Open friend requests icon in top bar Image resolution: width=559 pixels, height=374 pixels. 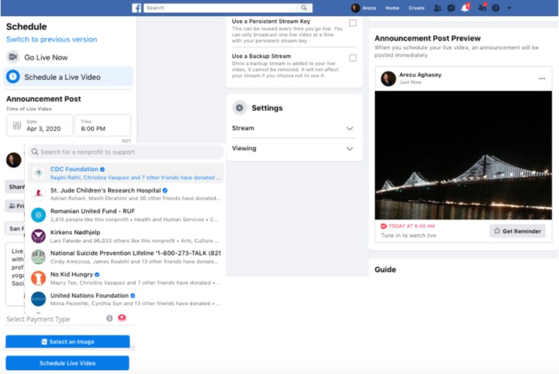[437, 8]
